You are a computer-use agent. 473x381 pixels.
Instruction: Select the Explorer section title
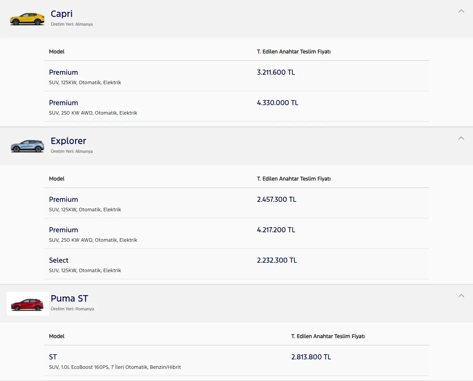68,141
